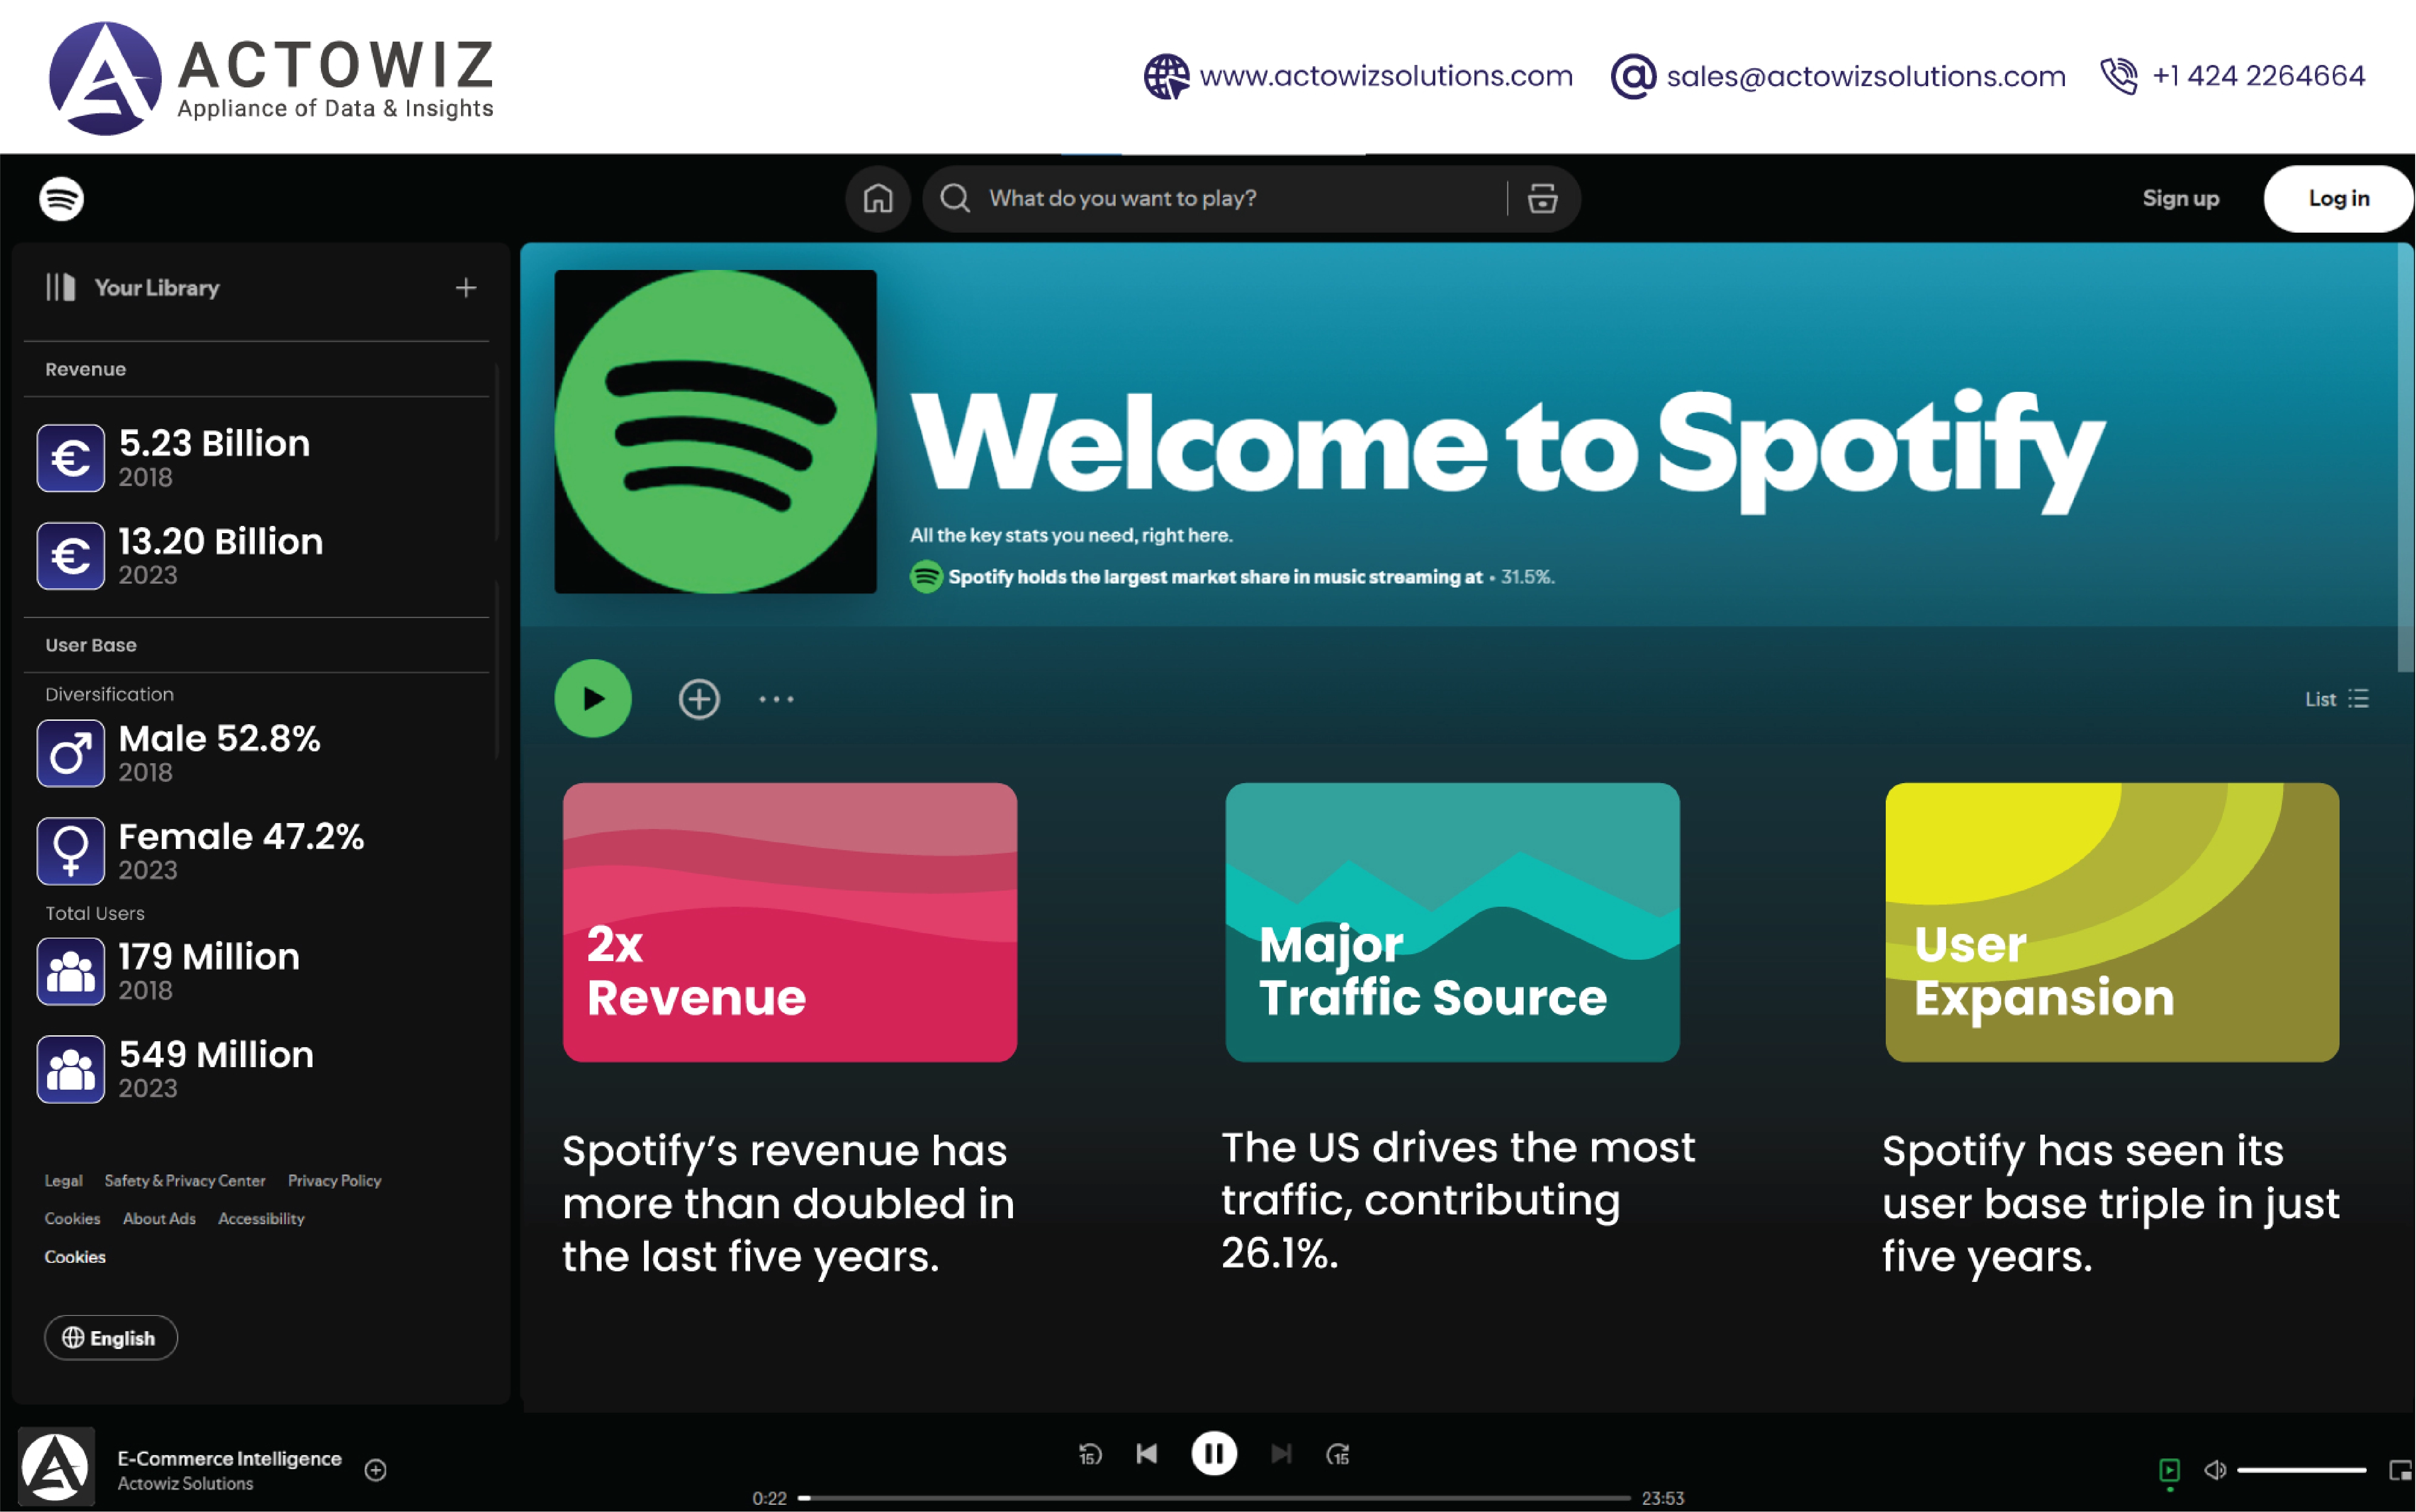Click the 23:53 total duration
2416x1512 pixels.
click(x=1663, y=1498)
